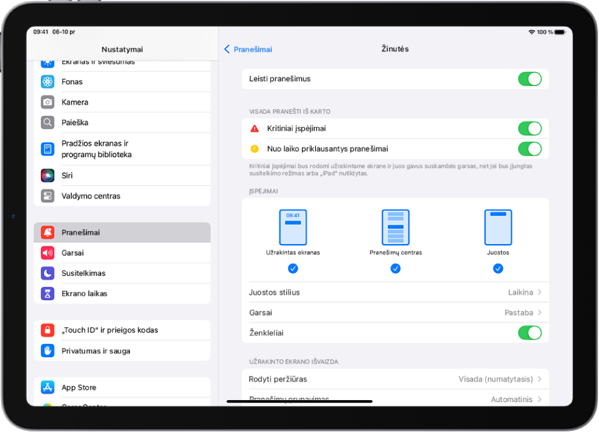Viewport: 599px width, 432px height.
Task: Tap the Nustatymai sidebar title
Action: coord(122,49)
